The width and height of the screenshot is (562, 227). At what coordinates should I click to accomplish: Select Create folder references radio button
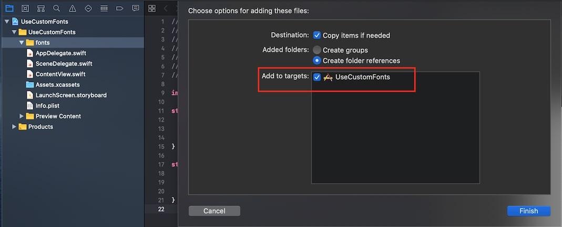[x=317, y=60]
